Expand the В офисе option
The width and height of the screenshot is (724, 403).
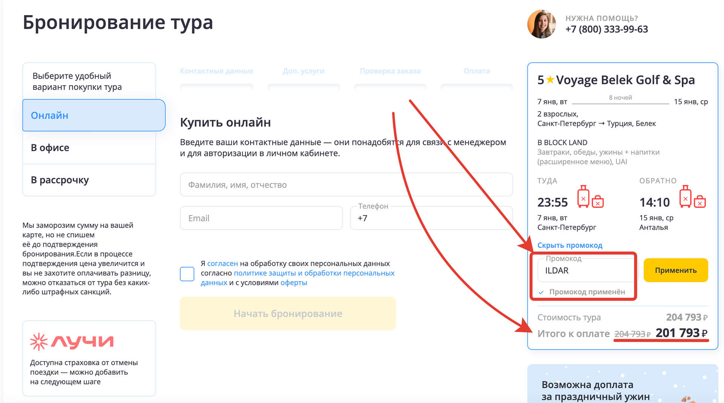click(x=49, y=148)
